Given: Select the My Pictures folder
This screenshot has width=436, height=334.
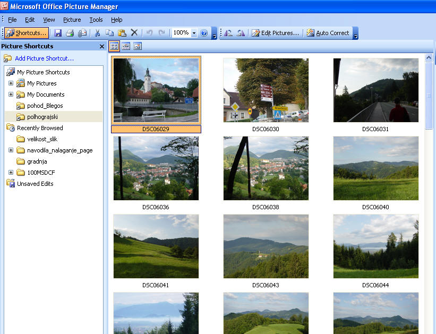Looking at the screenshot, I should [42, 83].
